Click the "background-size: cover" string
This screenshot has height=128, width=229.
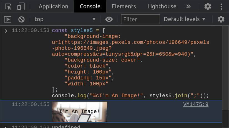tap(102, 60)
